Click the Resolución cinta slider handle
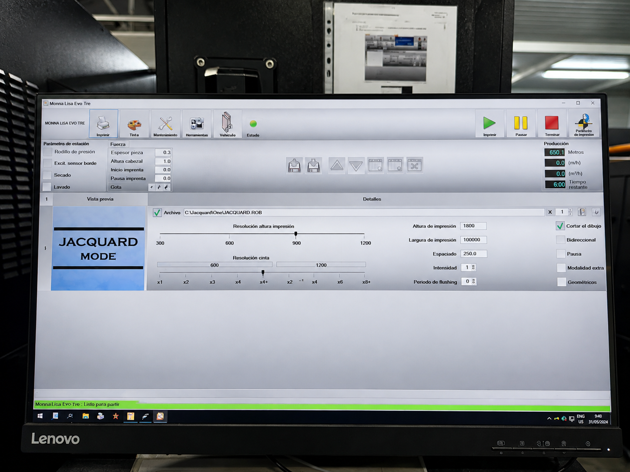Viewport: 630px width, 472px height. click(263, 273)
